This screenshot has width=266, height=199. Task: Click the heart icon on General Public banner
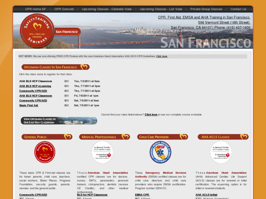tap(68, 137)
